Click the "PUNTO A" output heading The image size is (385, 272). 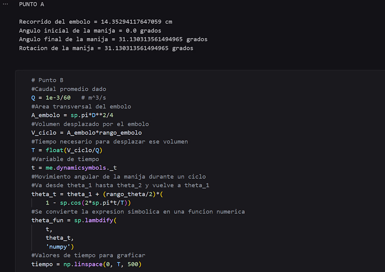click(x=31, y=5)
